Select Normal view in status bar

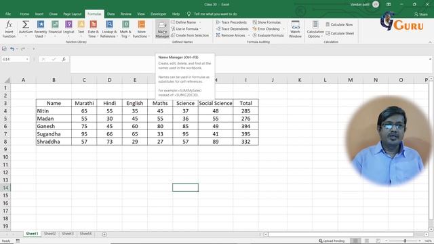click(x=355, y=241)
